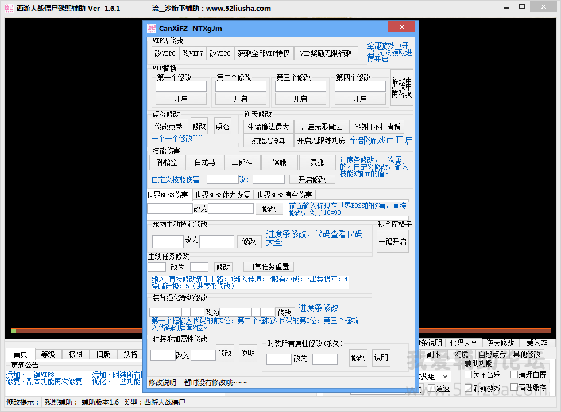This screenshot has height=412, width=561.
Task: Open 妖将 tab in main window
Action: [x=130, y=354]
